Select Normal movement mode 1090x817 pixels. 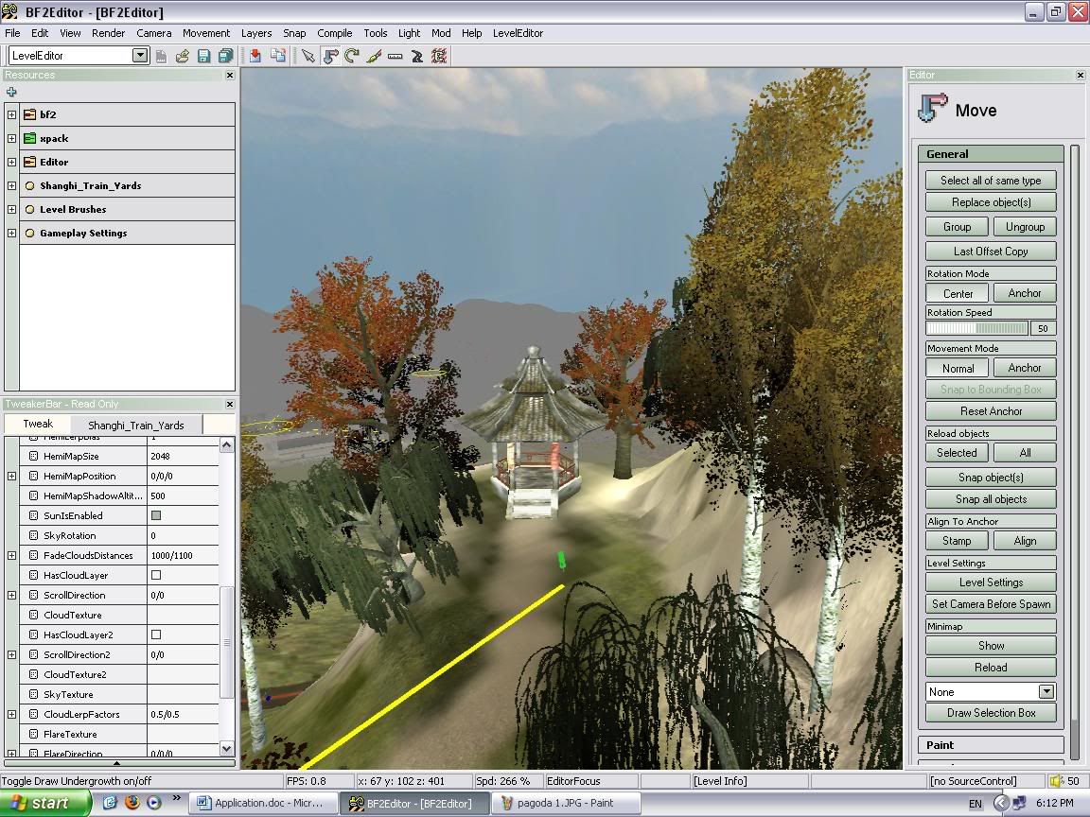click(x=958, y=368)
